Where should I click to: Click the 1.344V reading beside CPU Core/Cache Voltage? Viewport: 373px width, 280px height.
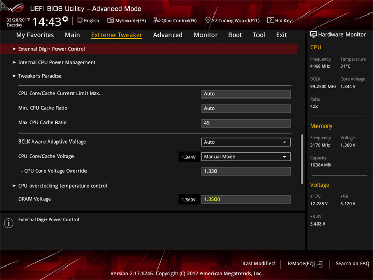(189, 157)
